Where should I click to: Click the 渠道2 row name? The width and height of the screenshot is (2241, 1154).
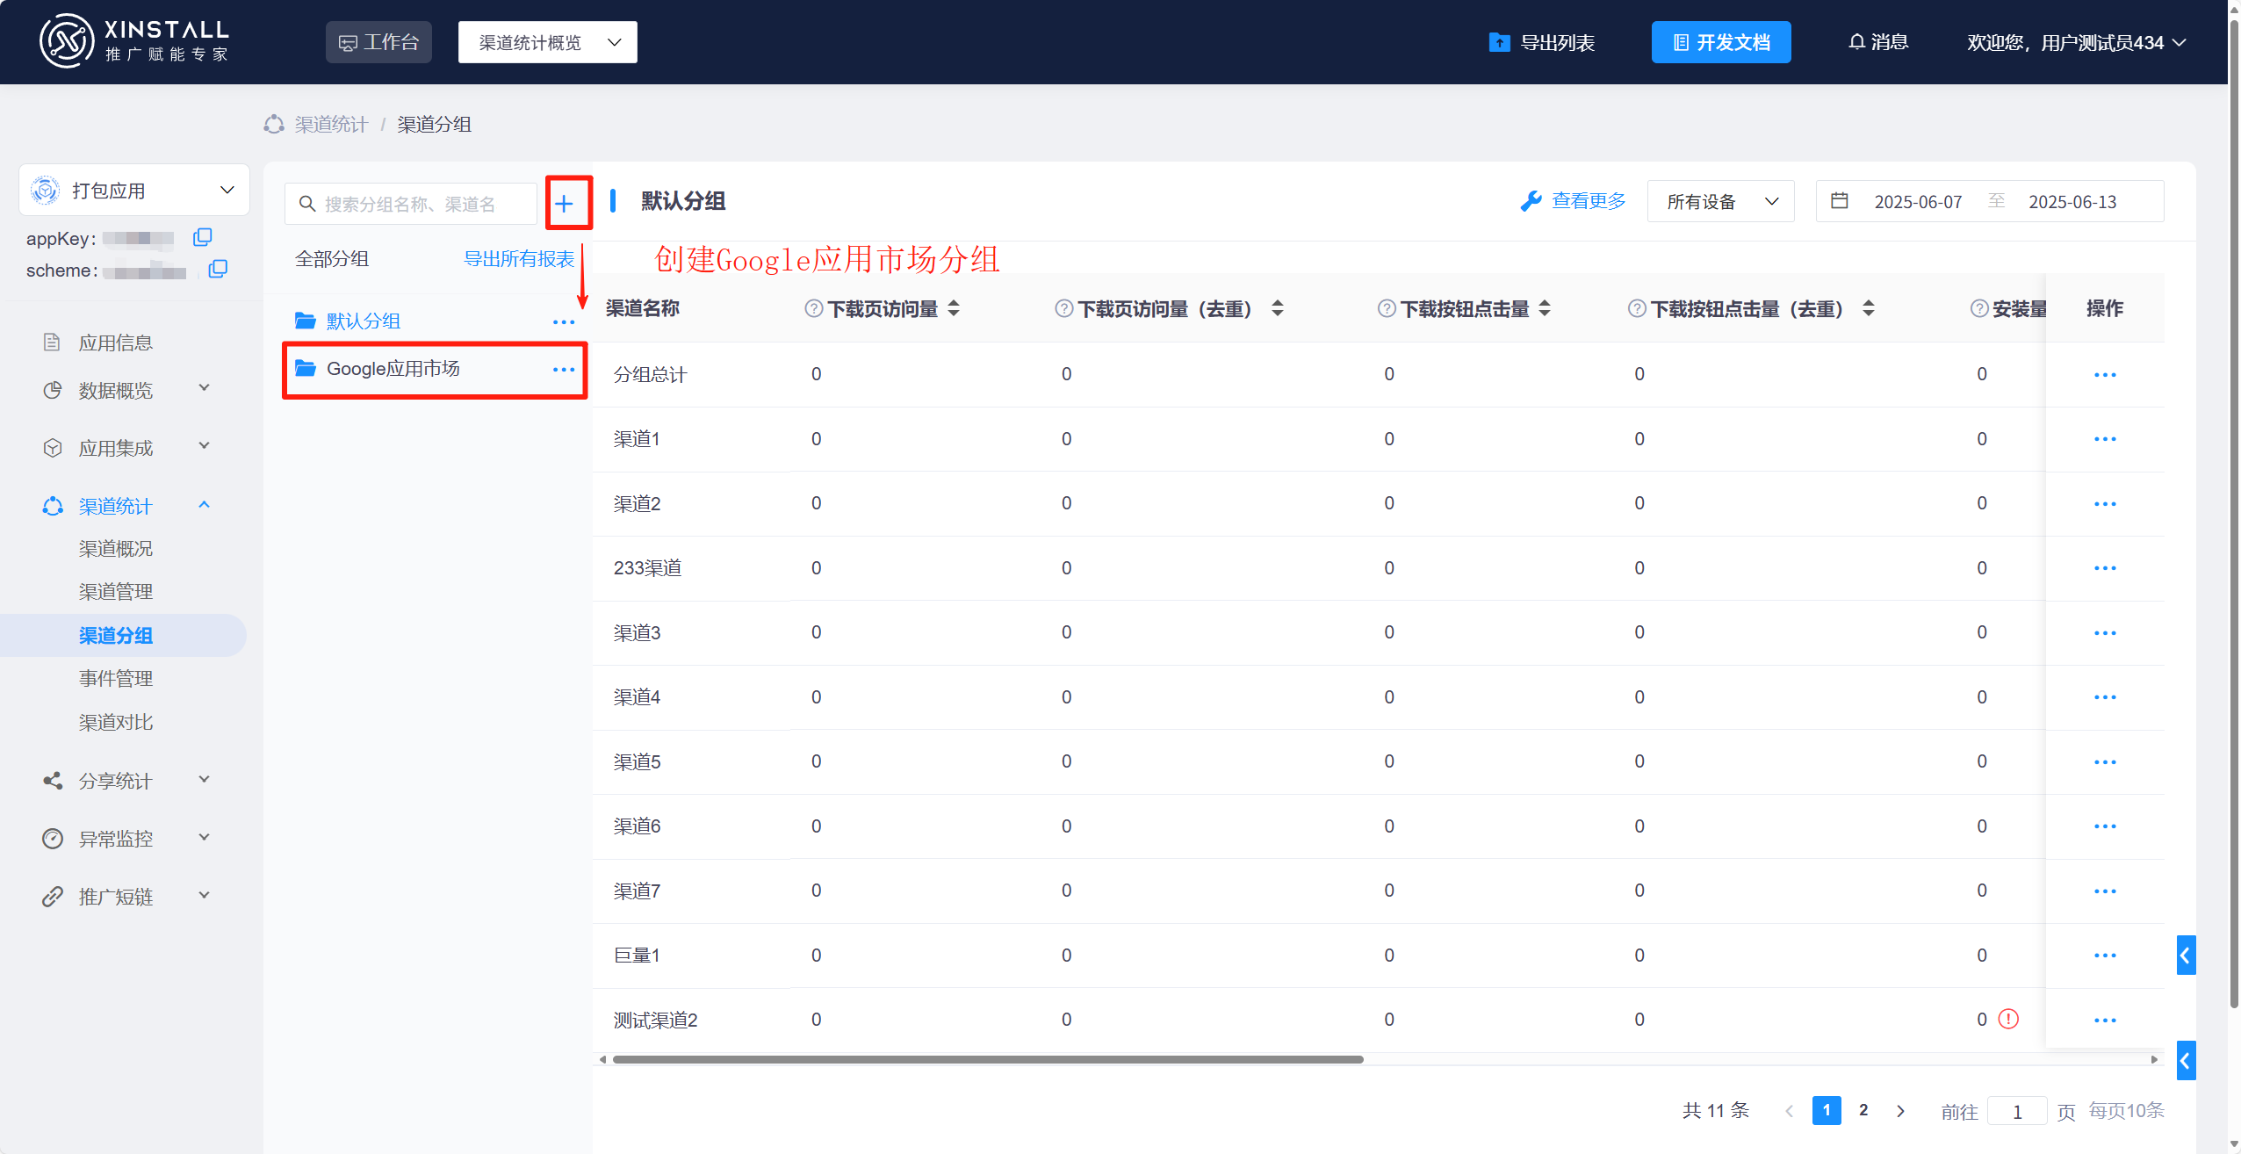click(x=637, y=503)
